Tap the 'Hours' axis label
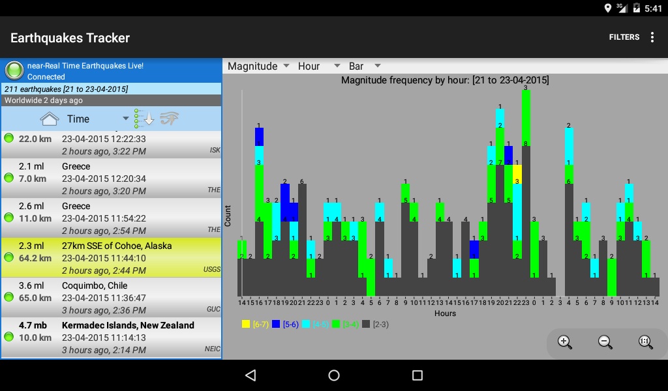The width and height of the screenshot is (668, 391). click(x=445, y=313)
